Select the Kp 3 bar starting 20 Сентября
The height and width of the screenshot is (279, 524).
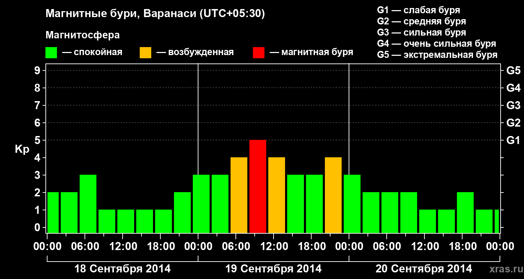click(x=352, y=204)
